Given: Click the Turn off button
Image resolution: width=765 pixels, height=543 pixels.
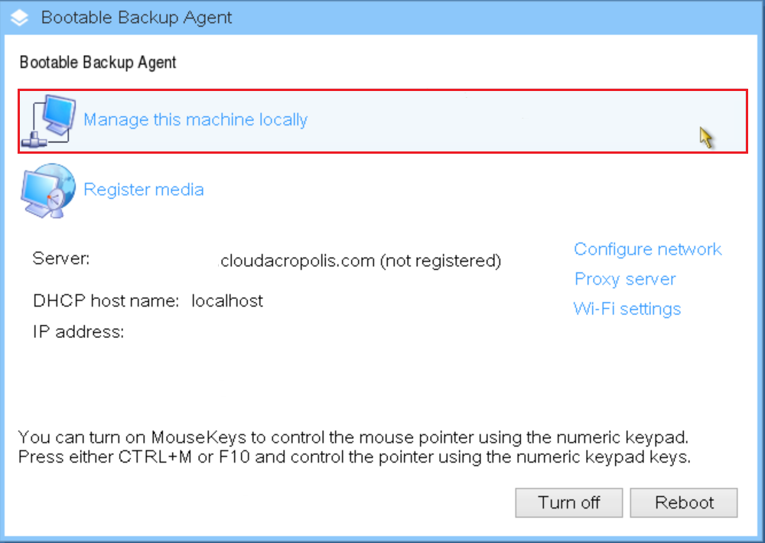Looking at the screenshot, I should 569,502.
